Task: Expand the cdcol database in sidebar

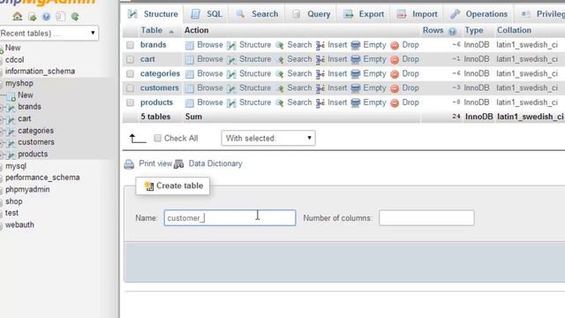Action: point(14,59)
